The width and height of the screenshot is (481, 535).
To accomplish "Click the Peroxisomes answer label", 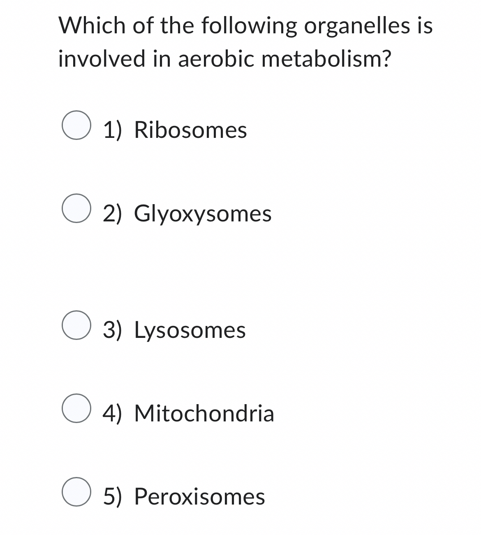I will [x=199, y=497].
